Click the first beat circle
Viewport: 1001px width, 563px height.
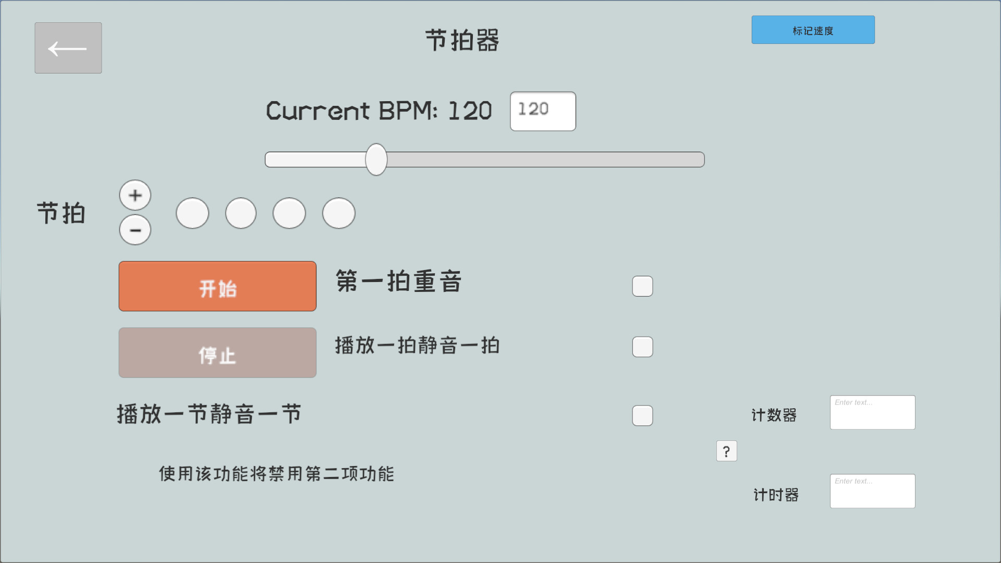pos(192,213)
